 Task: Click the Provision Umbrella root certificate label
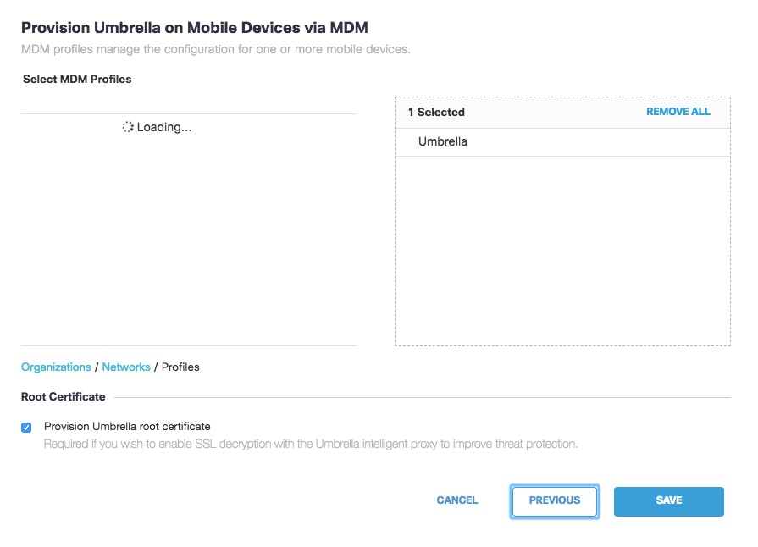pyautogui.click(x=127, y=426)
